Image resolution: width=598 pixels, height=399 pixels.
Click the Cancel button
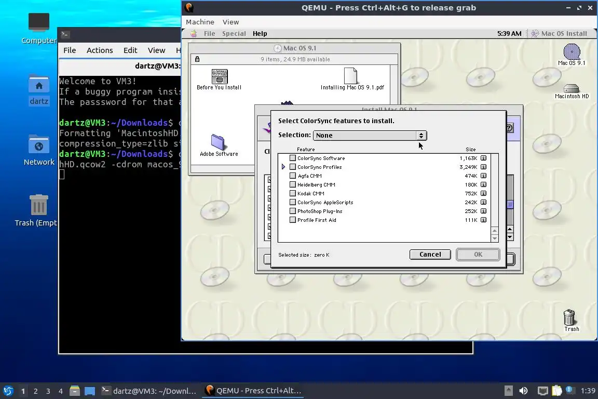430,255
